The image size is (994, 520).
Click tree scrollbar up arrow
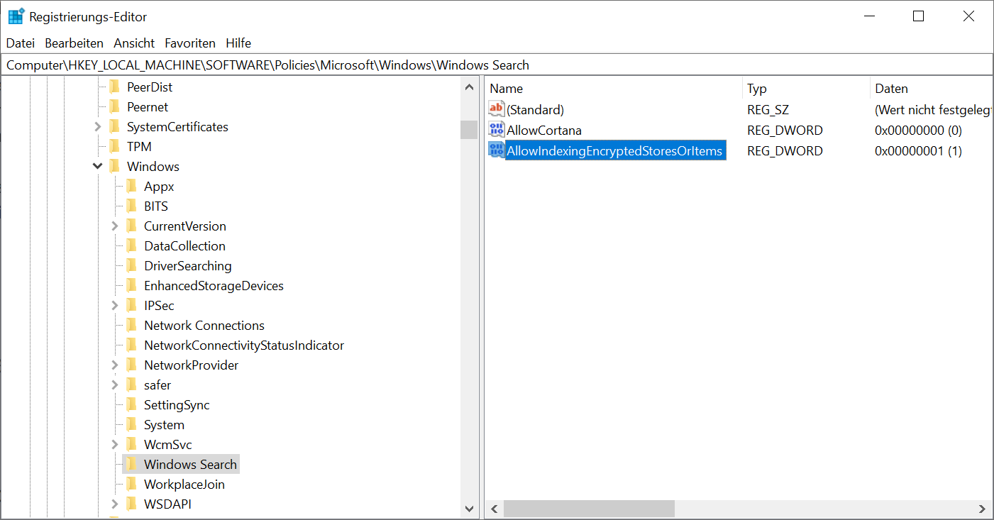(469, 87)
